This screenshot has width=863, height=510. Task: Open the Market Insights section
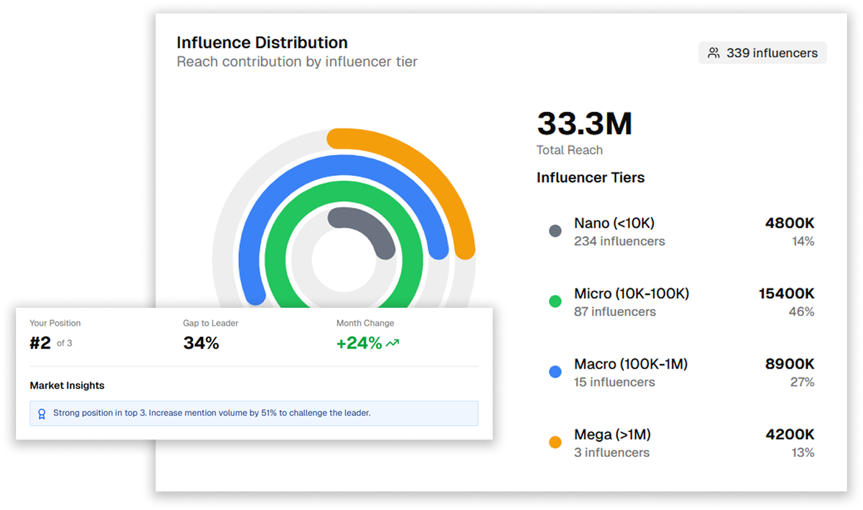[x=67, y=385]
